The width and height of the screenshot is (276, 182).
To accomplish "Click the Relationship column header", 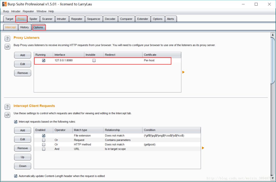I will coord(123,130).
